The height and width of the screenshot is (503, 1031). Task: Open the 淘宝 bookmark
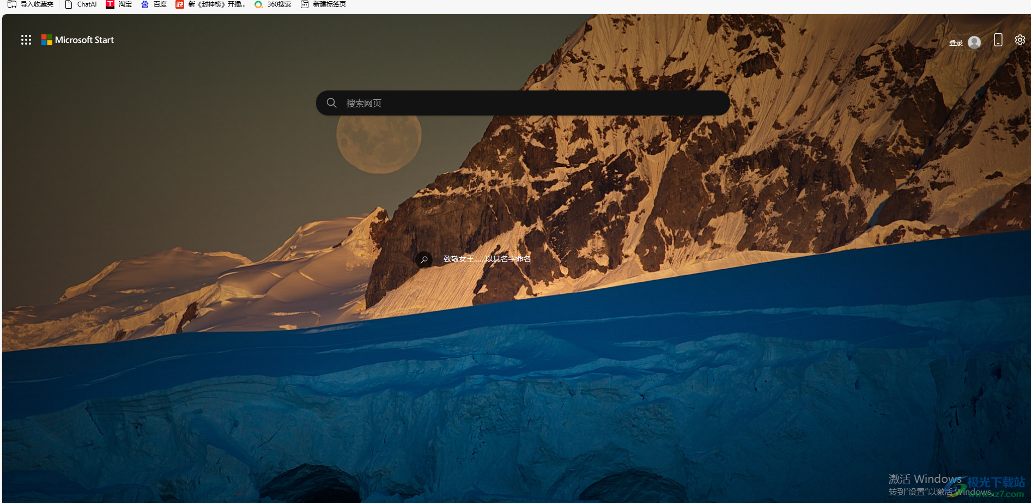coord(119,4)
